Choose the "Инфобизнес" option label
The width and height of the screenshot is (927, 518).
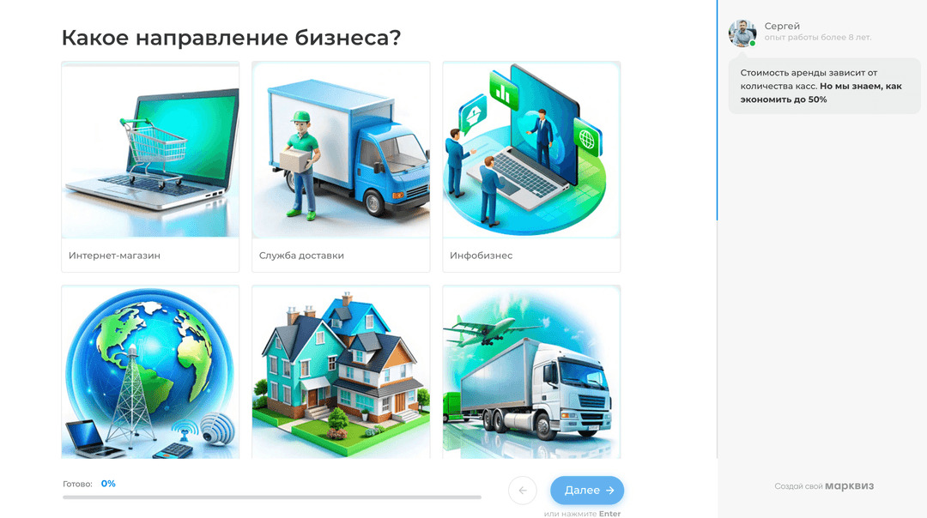[x=481, y=256]
